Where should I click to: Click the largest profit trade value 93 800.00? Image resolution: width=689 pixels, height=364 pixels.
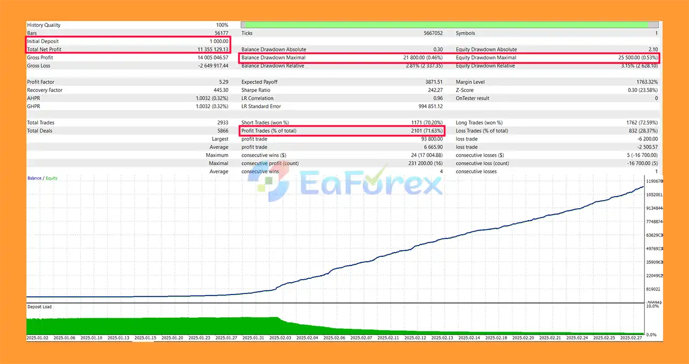point(432,139)
